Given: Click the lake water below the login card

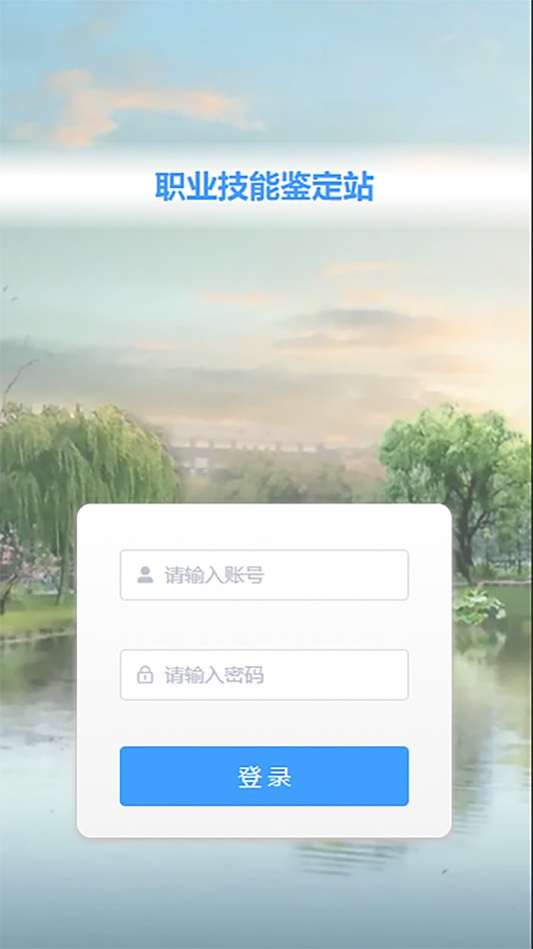Looking at the screenshot, I should [265, 890].
